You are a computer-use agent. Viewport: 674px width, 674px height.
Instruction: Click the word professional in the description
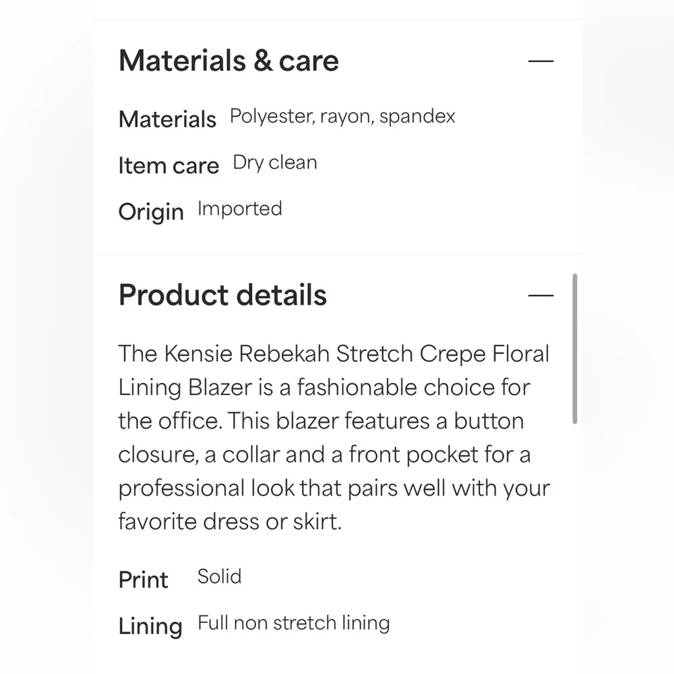click(x=181, y=489)
